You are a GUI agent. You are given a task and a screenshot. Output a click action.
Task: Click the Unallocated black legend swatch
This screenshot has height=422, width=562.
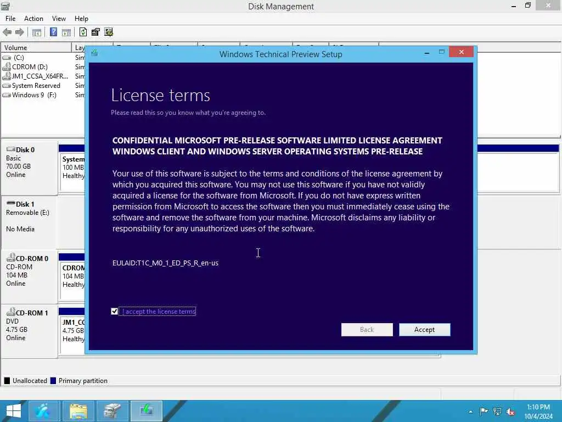point(7,381)
